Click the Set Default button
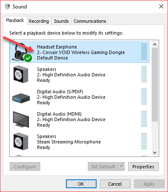168x192 pixels. pyautogui.click(x=103, y=167)
